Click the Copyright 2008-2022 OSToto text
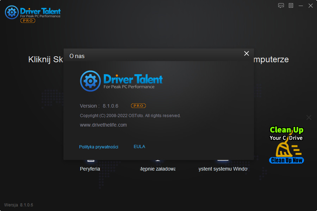The width and height of the screenshot is (317, 211). point(130,116)
